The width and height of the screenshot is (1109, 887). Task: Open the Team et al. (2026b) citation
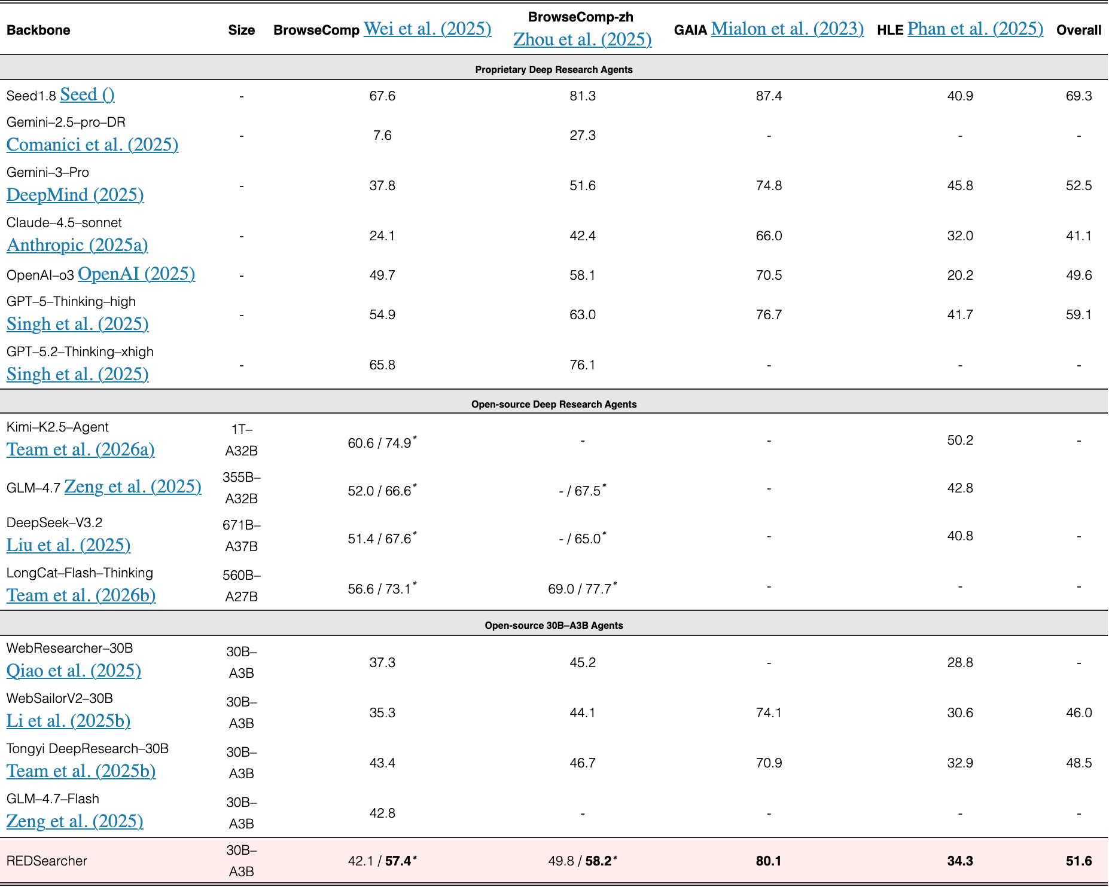coord(81,595)
